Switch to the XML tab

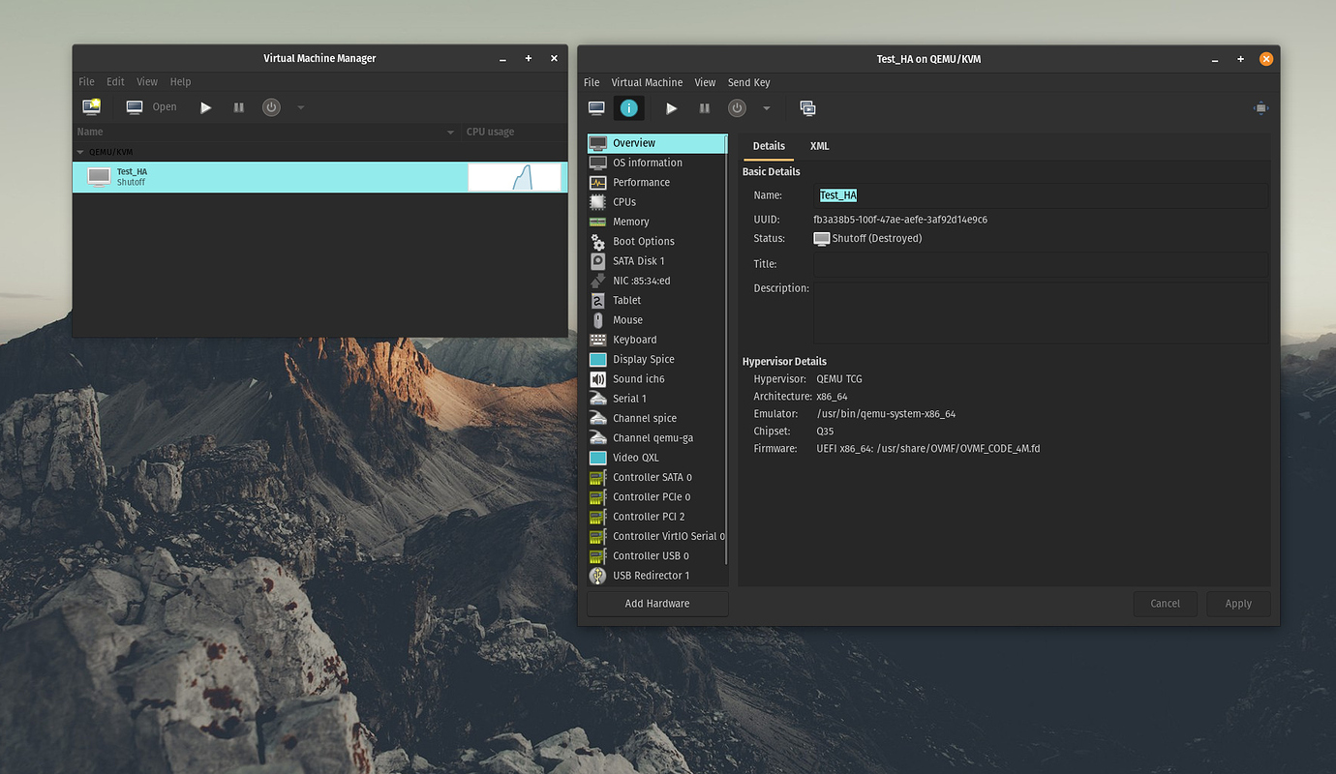(x=819, y=146)
